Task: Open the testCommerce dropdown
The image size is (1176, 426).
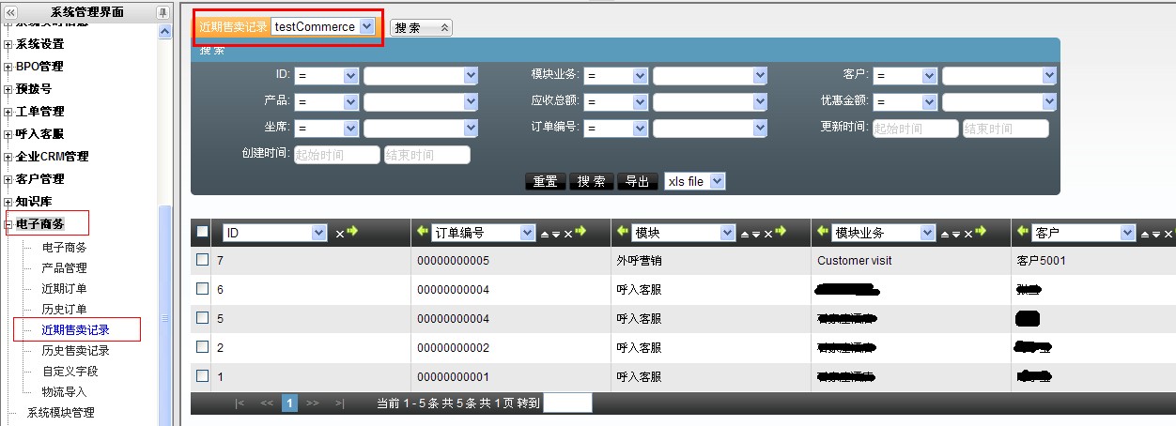Action: (365, 27)
